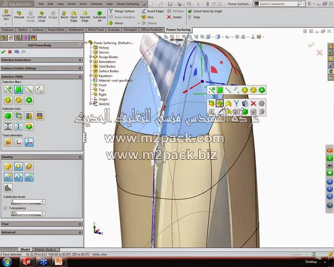This screenshot has height=267, width=334.
Task: Toggle the Transparency checkbox
Action: pos(5,208)
